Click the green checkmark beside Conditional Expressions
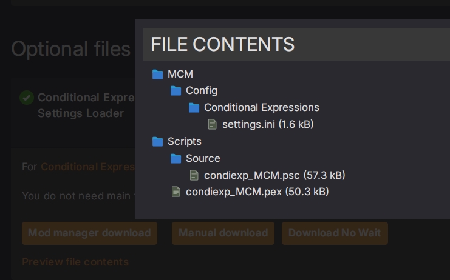Screen dimensions: 450x280 click(27, 98)
